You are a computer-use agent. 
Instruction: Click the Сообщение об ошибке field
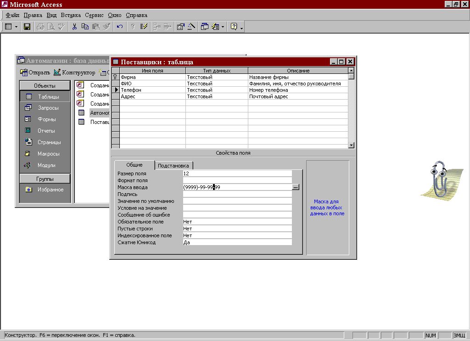[237, 215]
